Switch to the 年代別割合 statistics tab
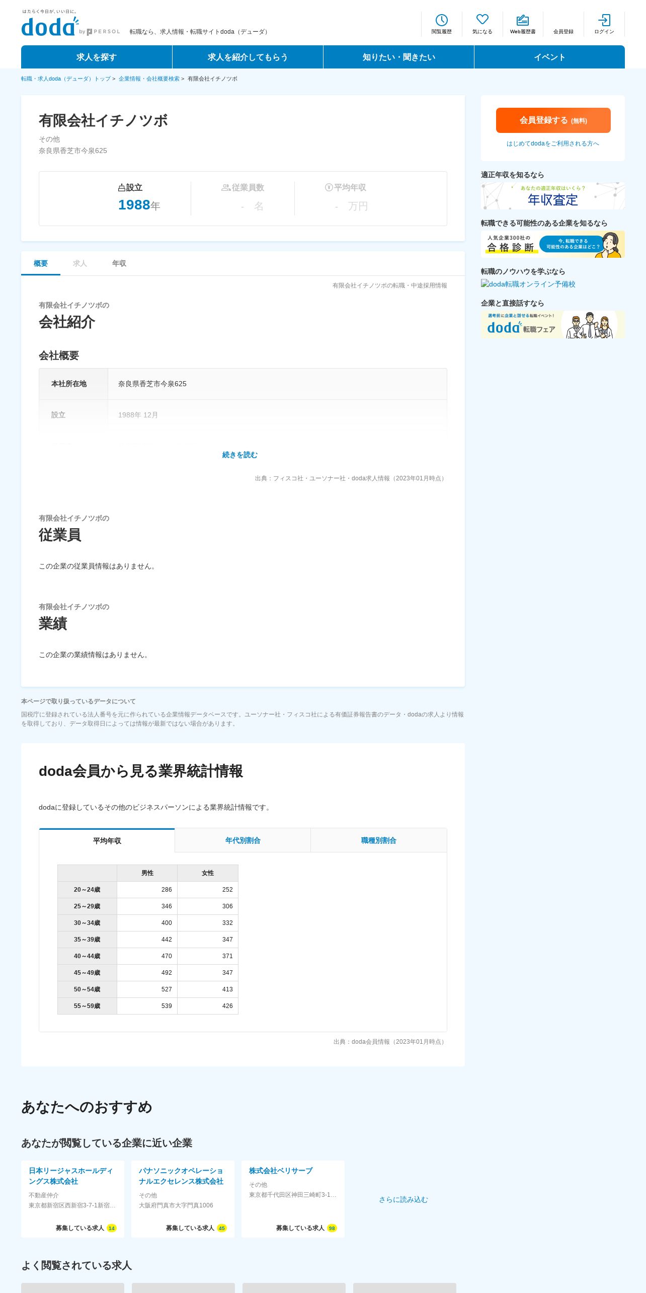The image size is (646, 1293). click(x=243, y=840)
